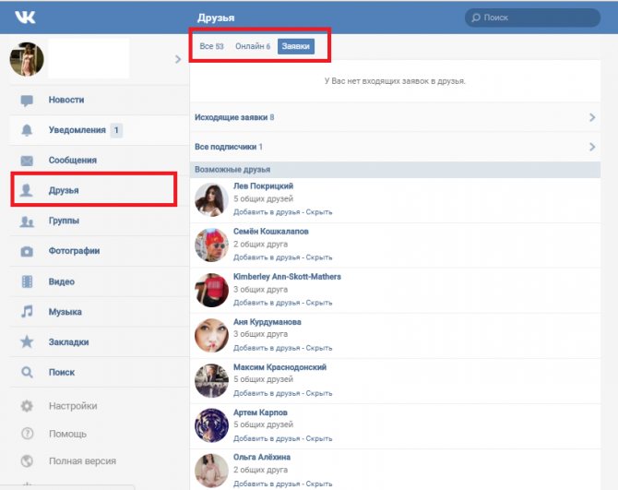This screenshot has width=618, height=490.
Task: Click the Видео film strip icon
Action: pos(27,281)
